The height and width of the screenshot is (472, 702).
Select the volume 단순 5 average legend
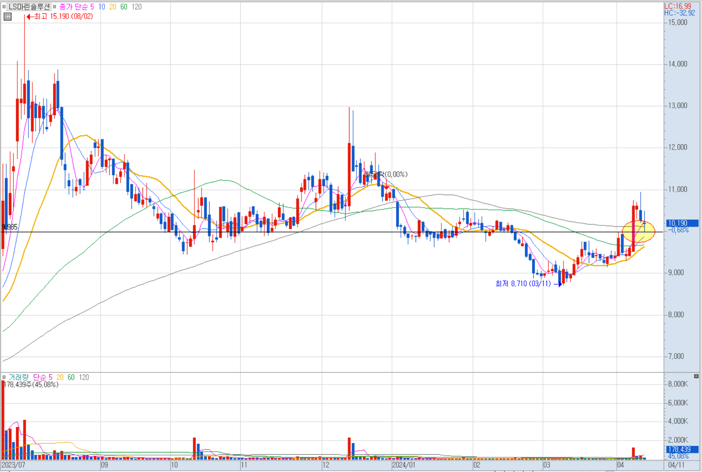43,377
